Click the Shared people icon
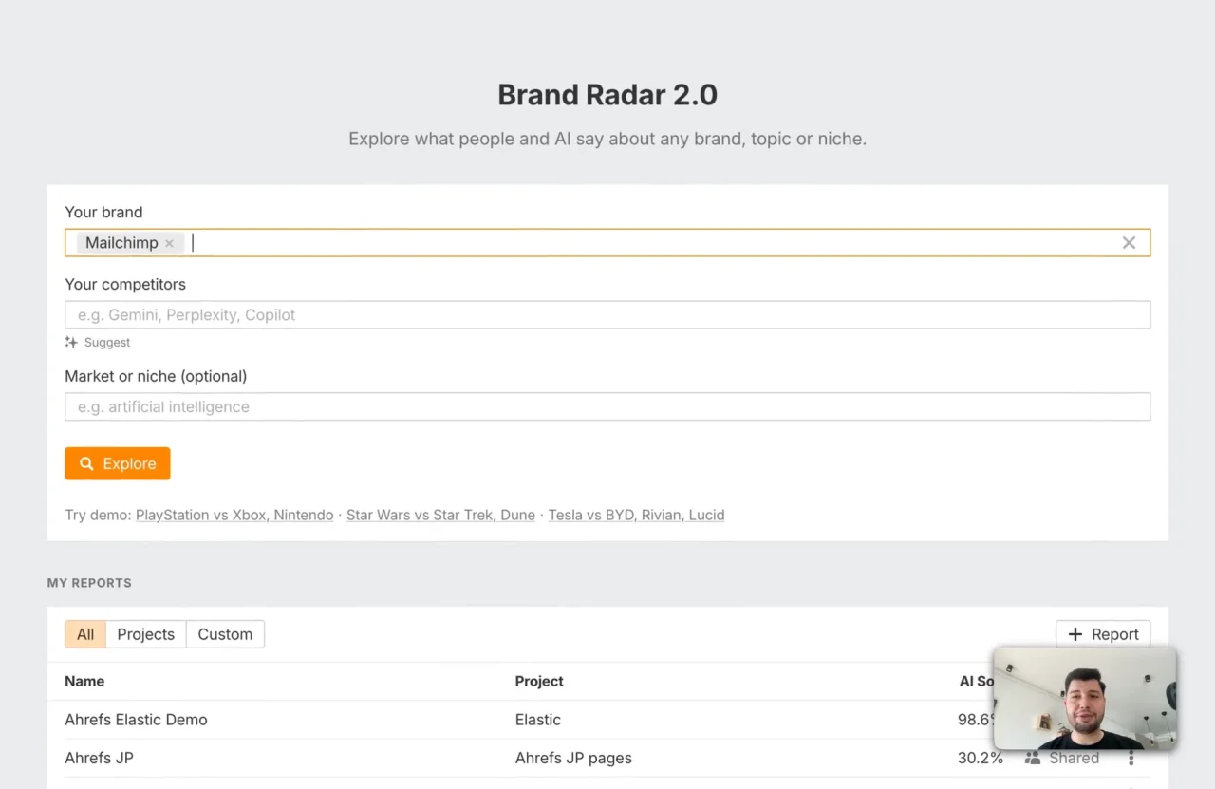1215x789 pixels. [x=1033, y=758]
